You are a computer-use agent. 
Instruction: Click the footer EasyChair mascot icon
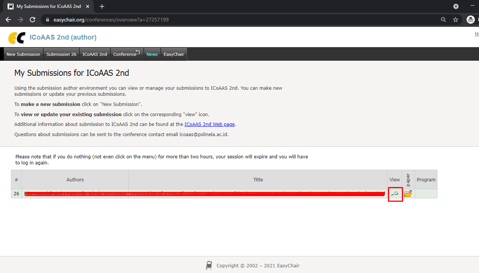[209, 265]
